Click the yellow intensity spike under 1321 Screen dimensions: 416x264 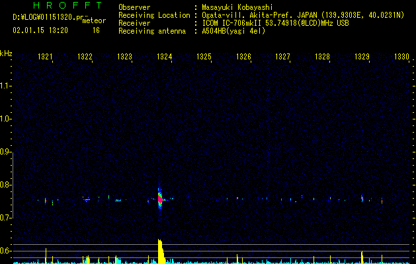[x=46, y=255]
